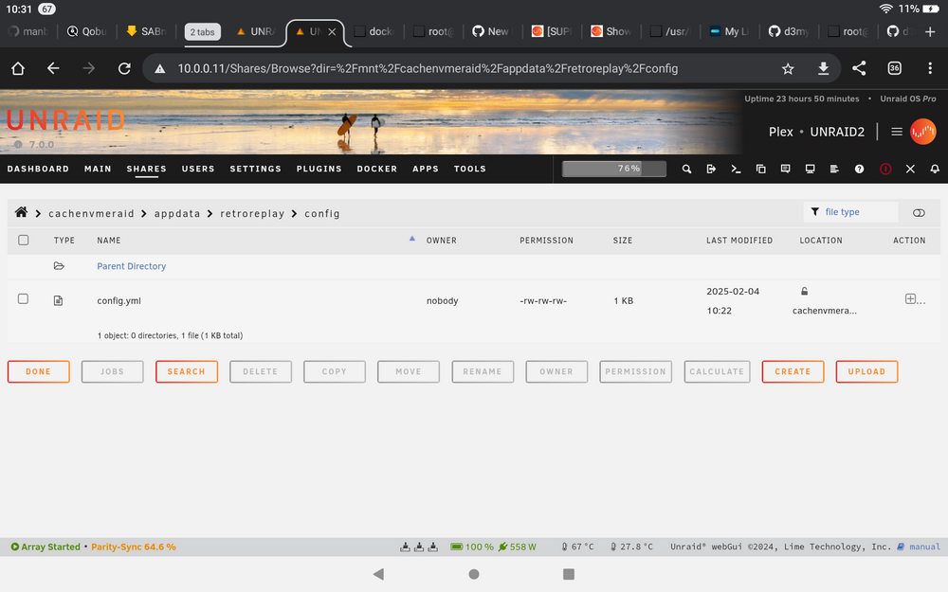The width and height of the screenshot is (948, 592).
Task: Toggle the switch next to file type filter
Action: click(919, 212)
